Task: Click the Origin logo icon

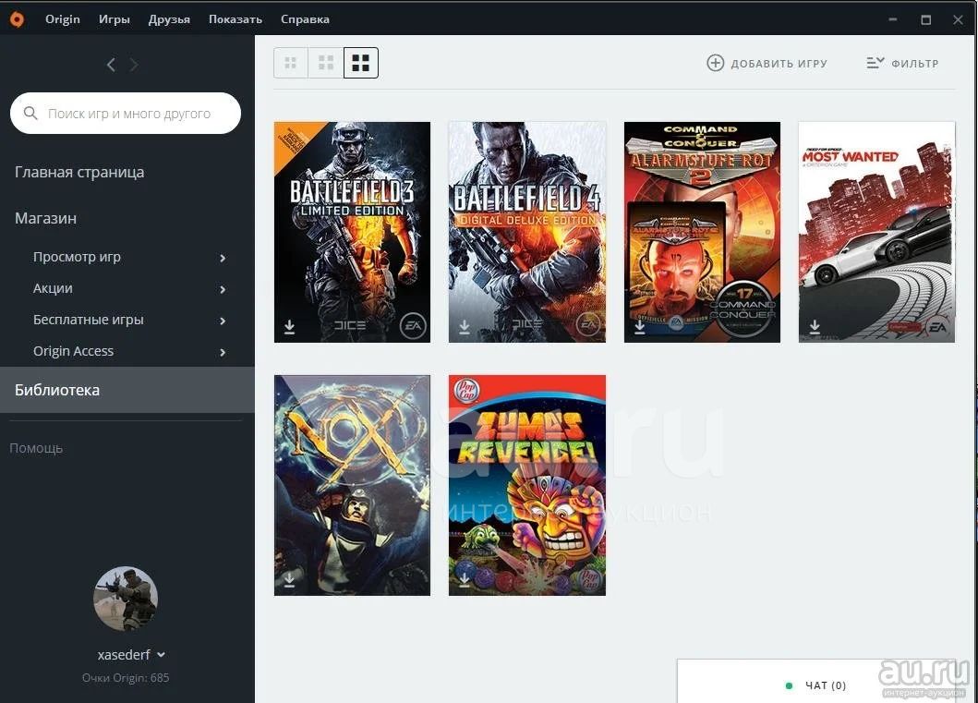Action: click(x=17, y=19)
